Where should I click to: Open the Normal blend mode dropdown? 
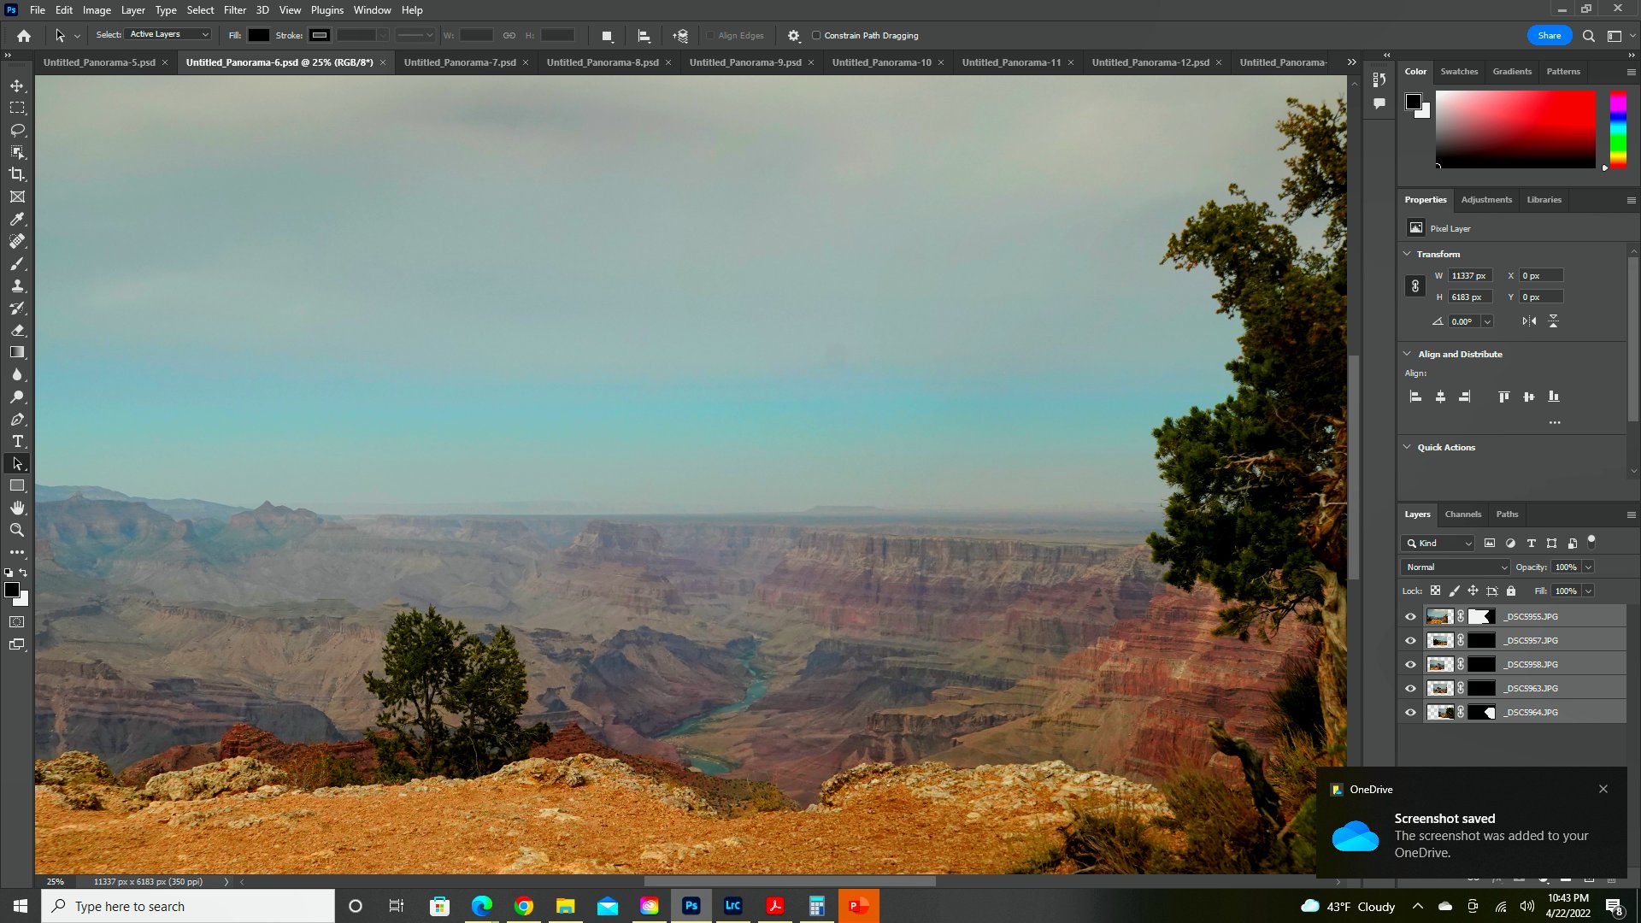1456,567
